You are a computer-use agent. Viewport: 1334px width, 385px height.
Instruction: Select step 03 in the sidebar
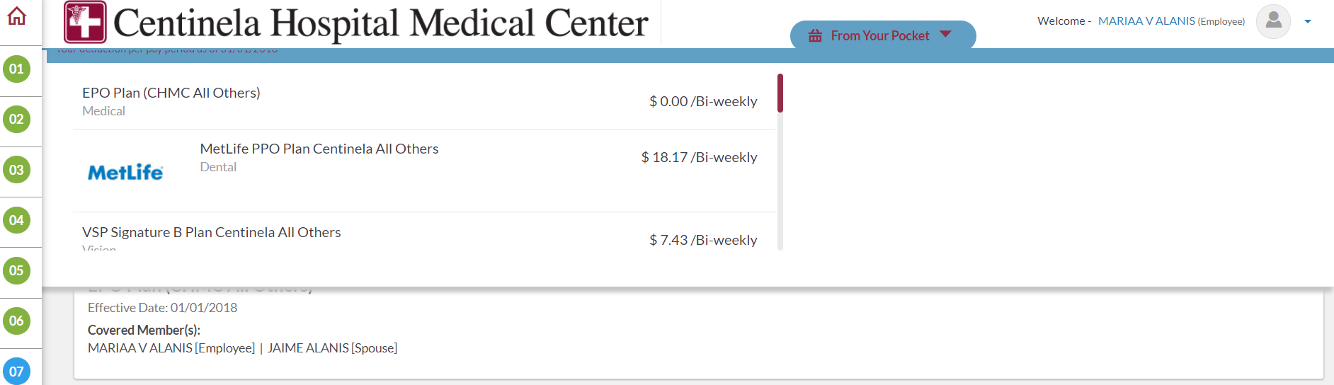point(17,170)
